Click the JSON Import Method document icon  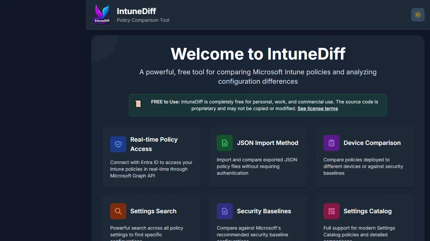coord(224,143)
